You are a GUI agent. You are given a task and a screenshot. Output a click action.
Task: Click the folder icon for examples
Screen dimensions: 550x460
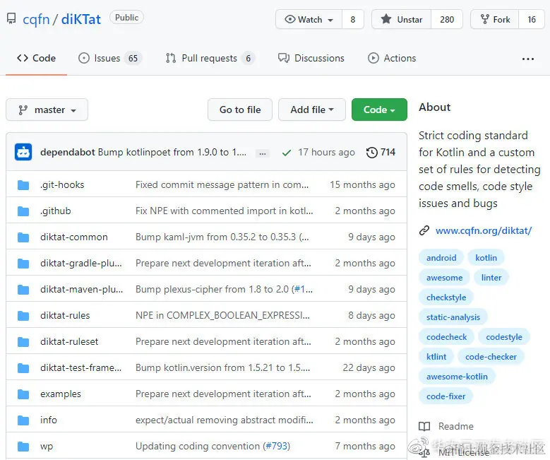pyautogui.click(x=23, y=394)
